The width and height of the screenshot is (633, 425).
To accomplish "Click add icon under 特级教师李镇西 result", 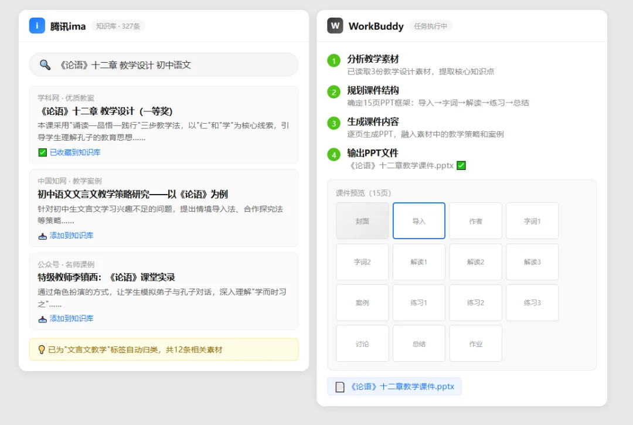I will pyautogui.click(x=42, y=319).
